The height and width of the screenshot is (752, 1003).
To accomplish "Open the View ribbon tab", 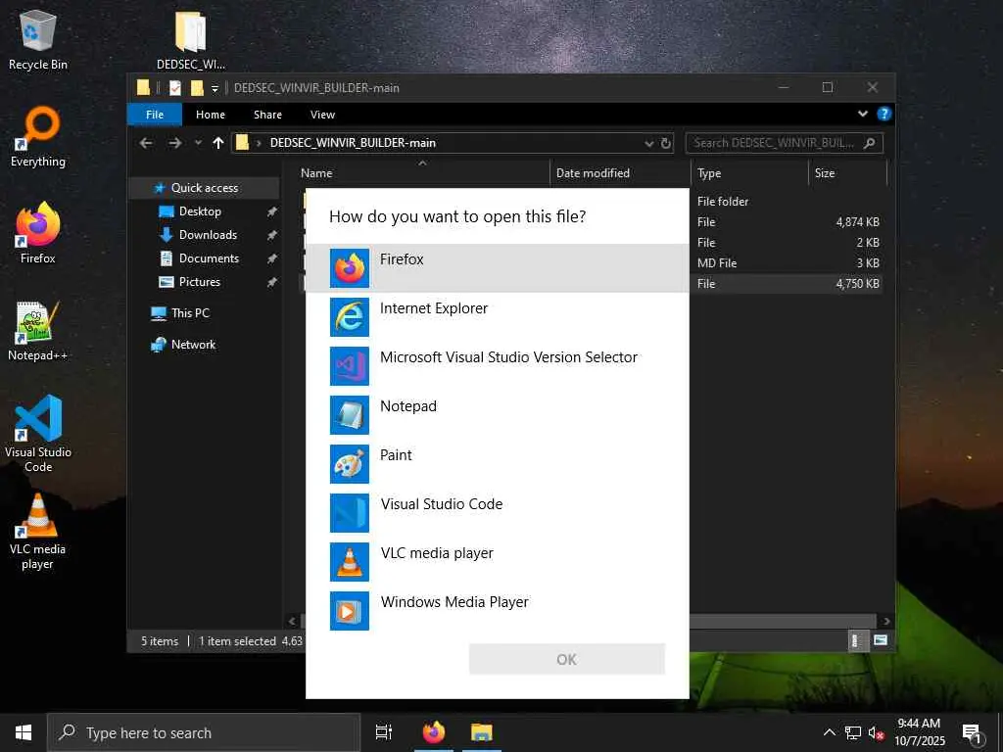I will tap(322, 115).
